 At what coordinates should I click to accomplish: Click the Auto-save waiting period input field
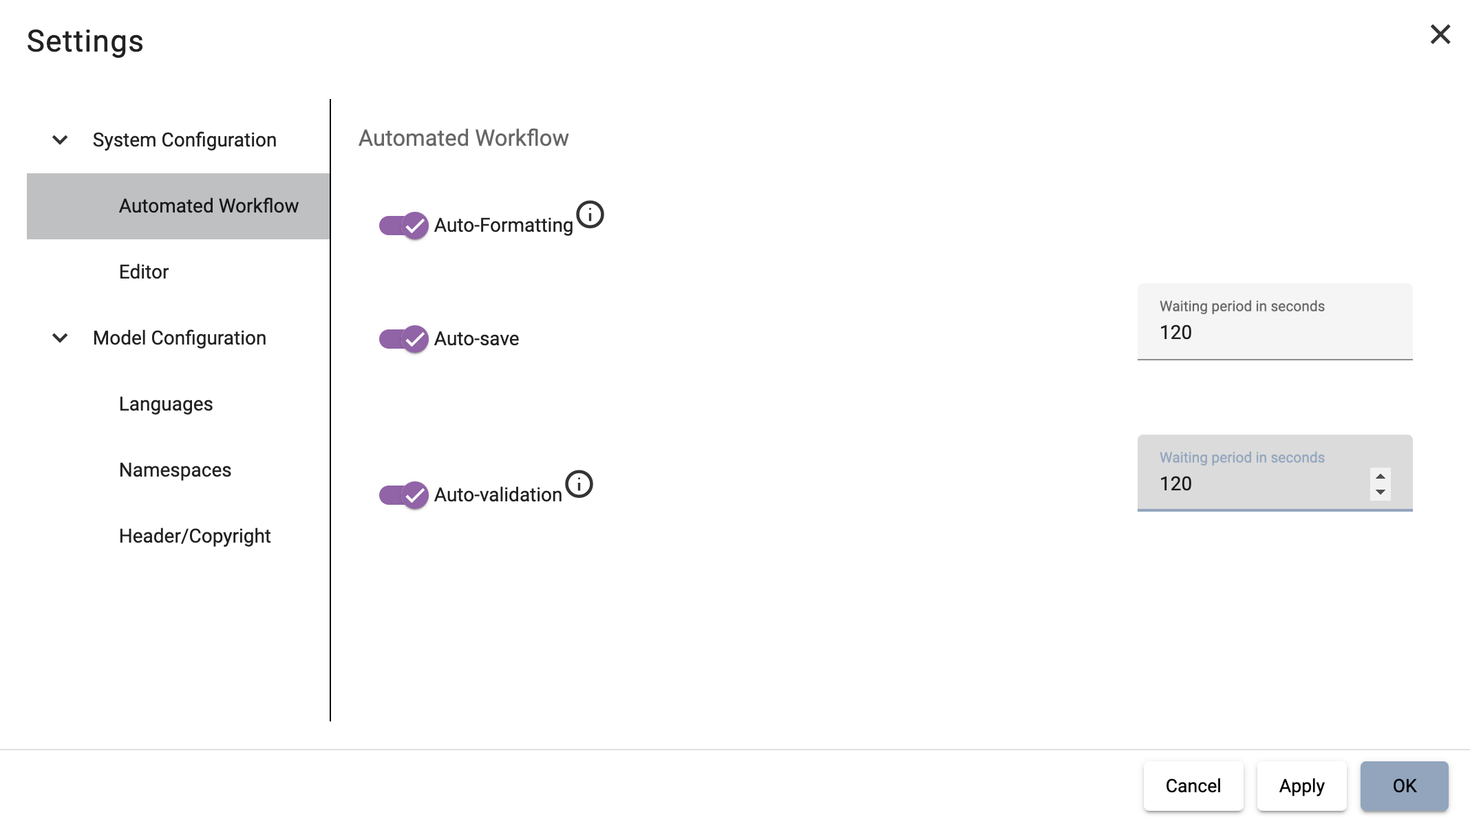click(x=1274, y=332)
